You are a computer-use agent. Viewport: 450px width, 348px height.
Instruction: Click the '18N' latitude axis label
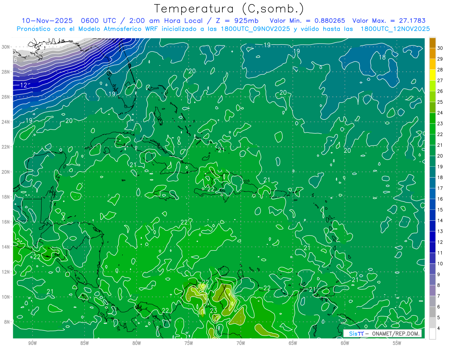(x=6, y=197)
